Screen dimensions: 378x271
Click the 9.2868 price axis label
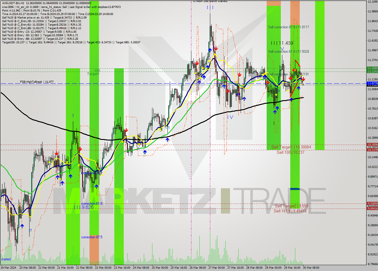tap(373, 225)
